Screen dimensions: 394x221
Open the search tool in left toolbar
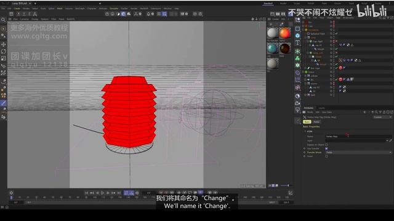coord(3,20)
